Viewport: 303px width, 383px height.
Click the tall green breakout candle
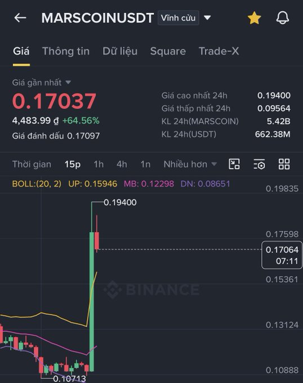(92, 302)
